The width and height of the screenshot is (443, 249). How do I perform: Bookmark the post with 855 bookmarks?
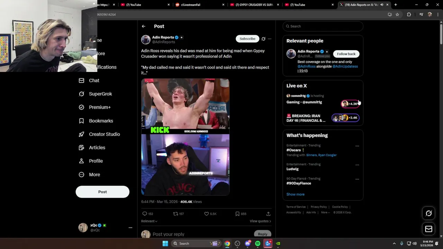pyautogui.click(x=237, y=214)
